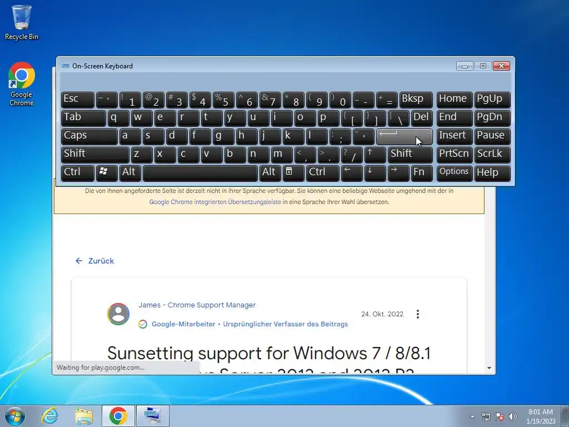The width and height of the screenshot is (569, 427).
Task: Toggle the right Alt key
Action: pos(270,173)
